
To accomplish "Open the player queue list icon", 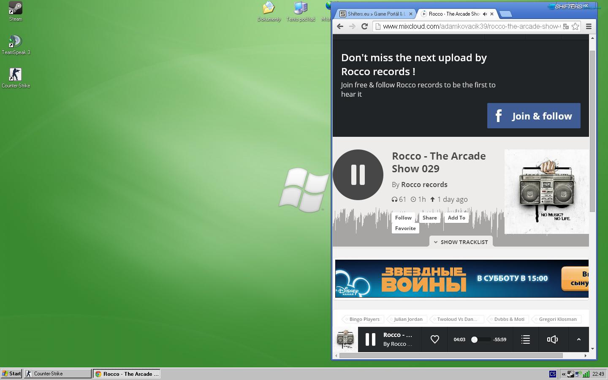I will point(526,339).
